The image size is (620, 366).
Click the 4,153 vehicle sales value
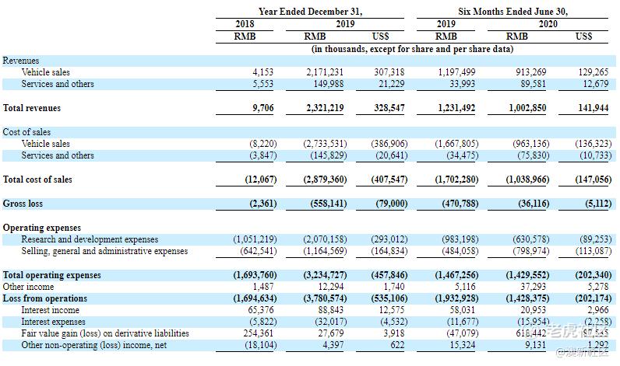pos(263,72)
